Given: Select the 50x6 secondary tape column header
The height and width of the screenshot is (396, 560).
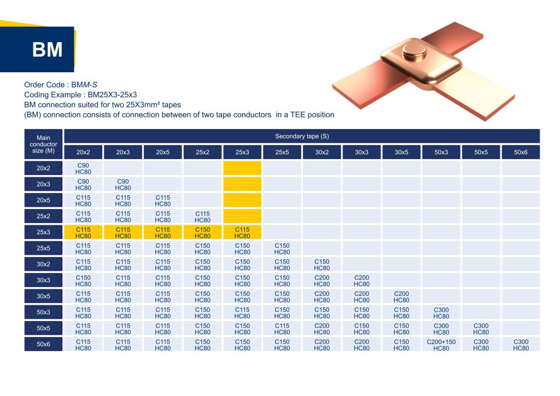Looking at the screenshot, I should 521,153.
